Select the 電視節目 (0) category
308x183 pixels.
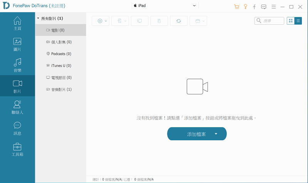point(61,77)
